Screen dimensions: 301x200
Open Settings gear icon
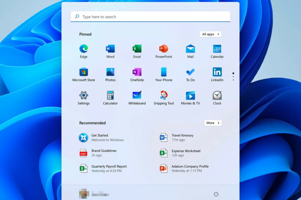[x=84, y=95]
